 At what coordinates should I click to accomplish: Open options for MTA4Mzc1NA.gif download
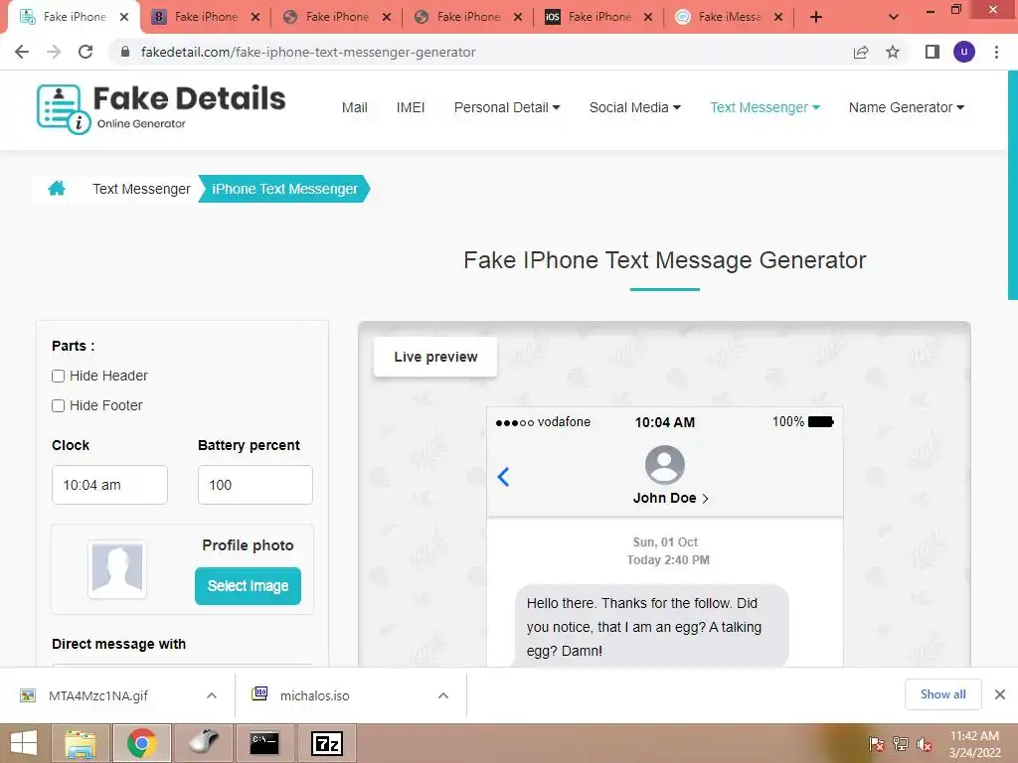click(212, 695)
